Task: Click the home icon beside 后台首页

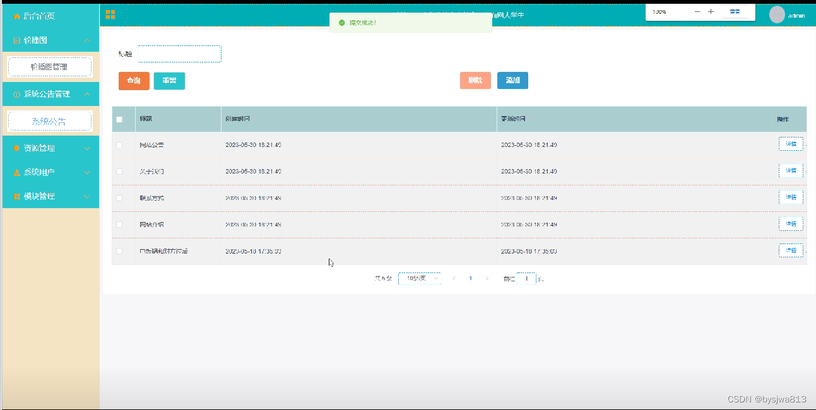Action: 16,16
